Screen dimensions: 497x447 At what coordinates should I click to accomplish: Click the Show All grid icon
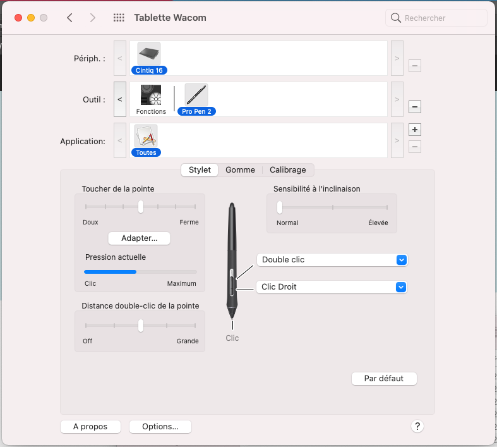click(119, 18)
